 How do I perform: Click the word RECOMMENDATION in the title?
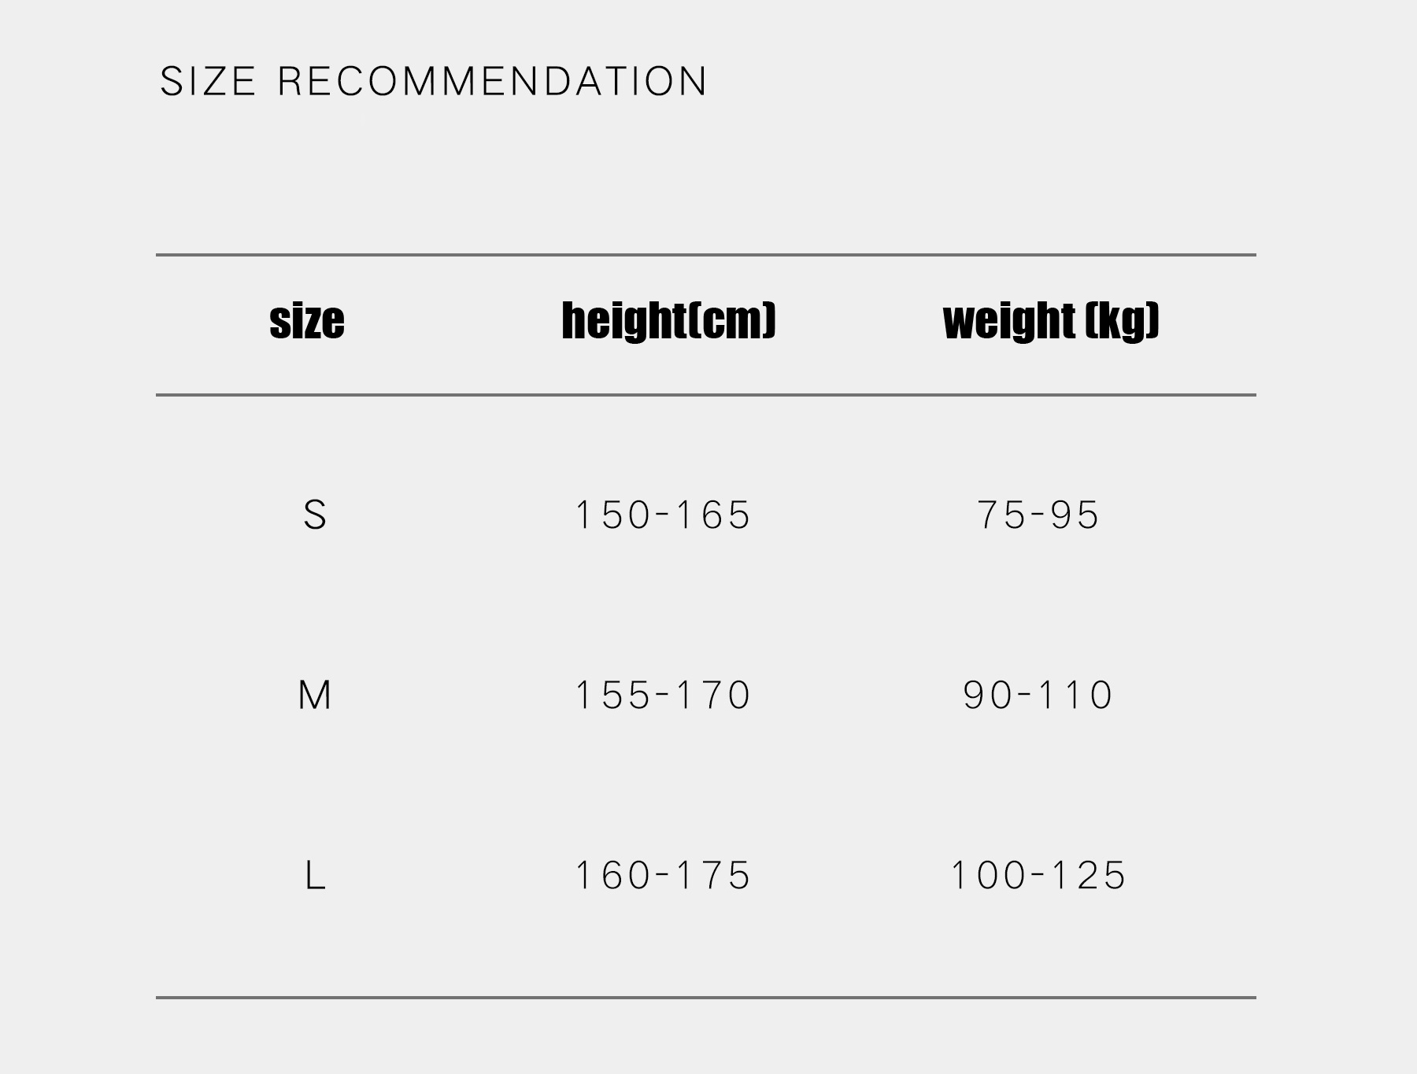[x=493, y=81]
